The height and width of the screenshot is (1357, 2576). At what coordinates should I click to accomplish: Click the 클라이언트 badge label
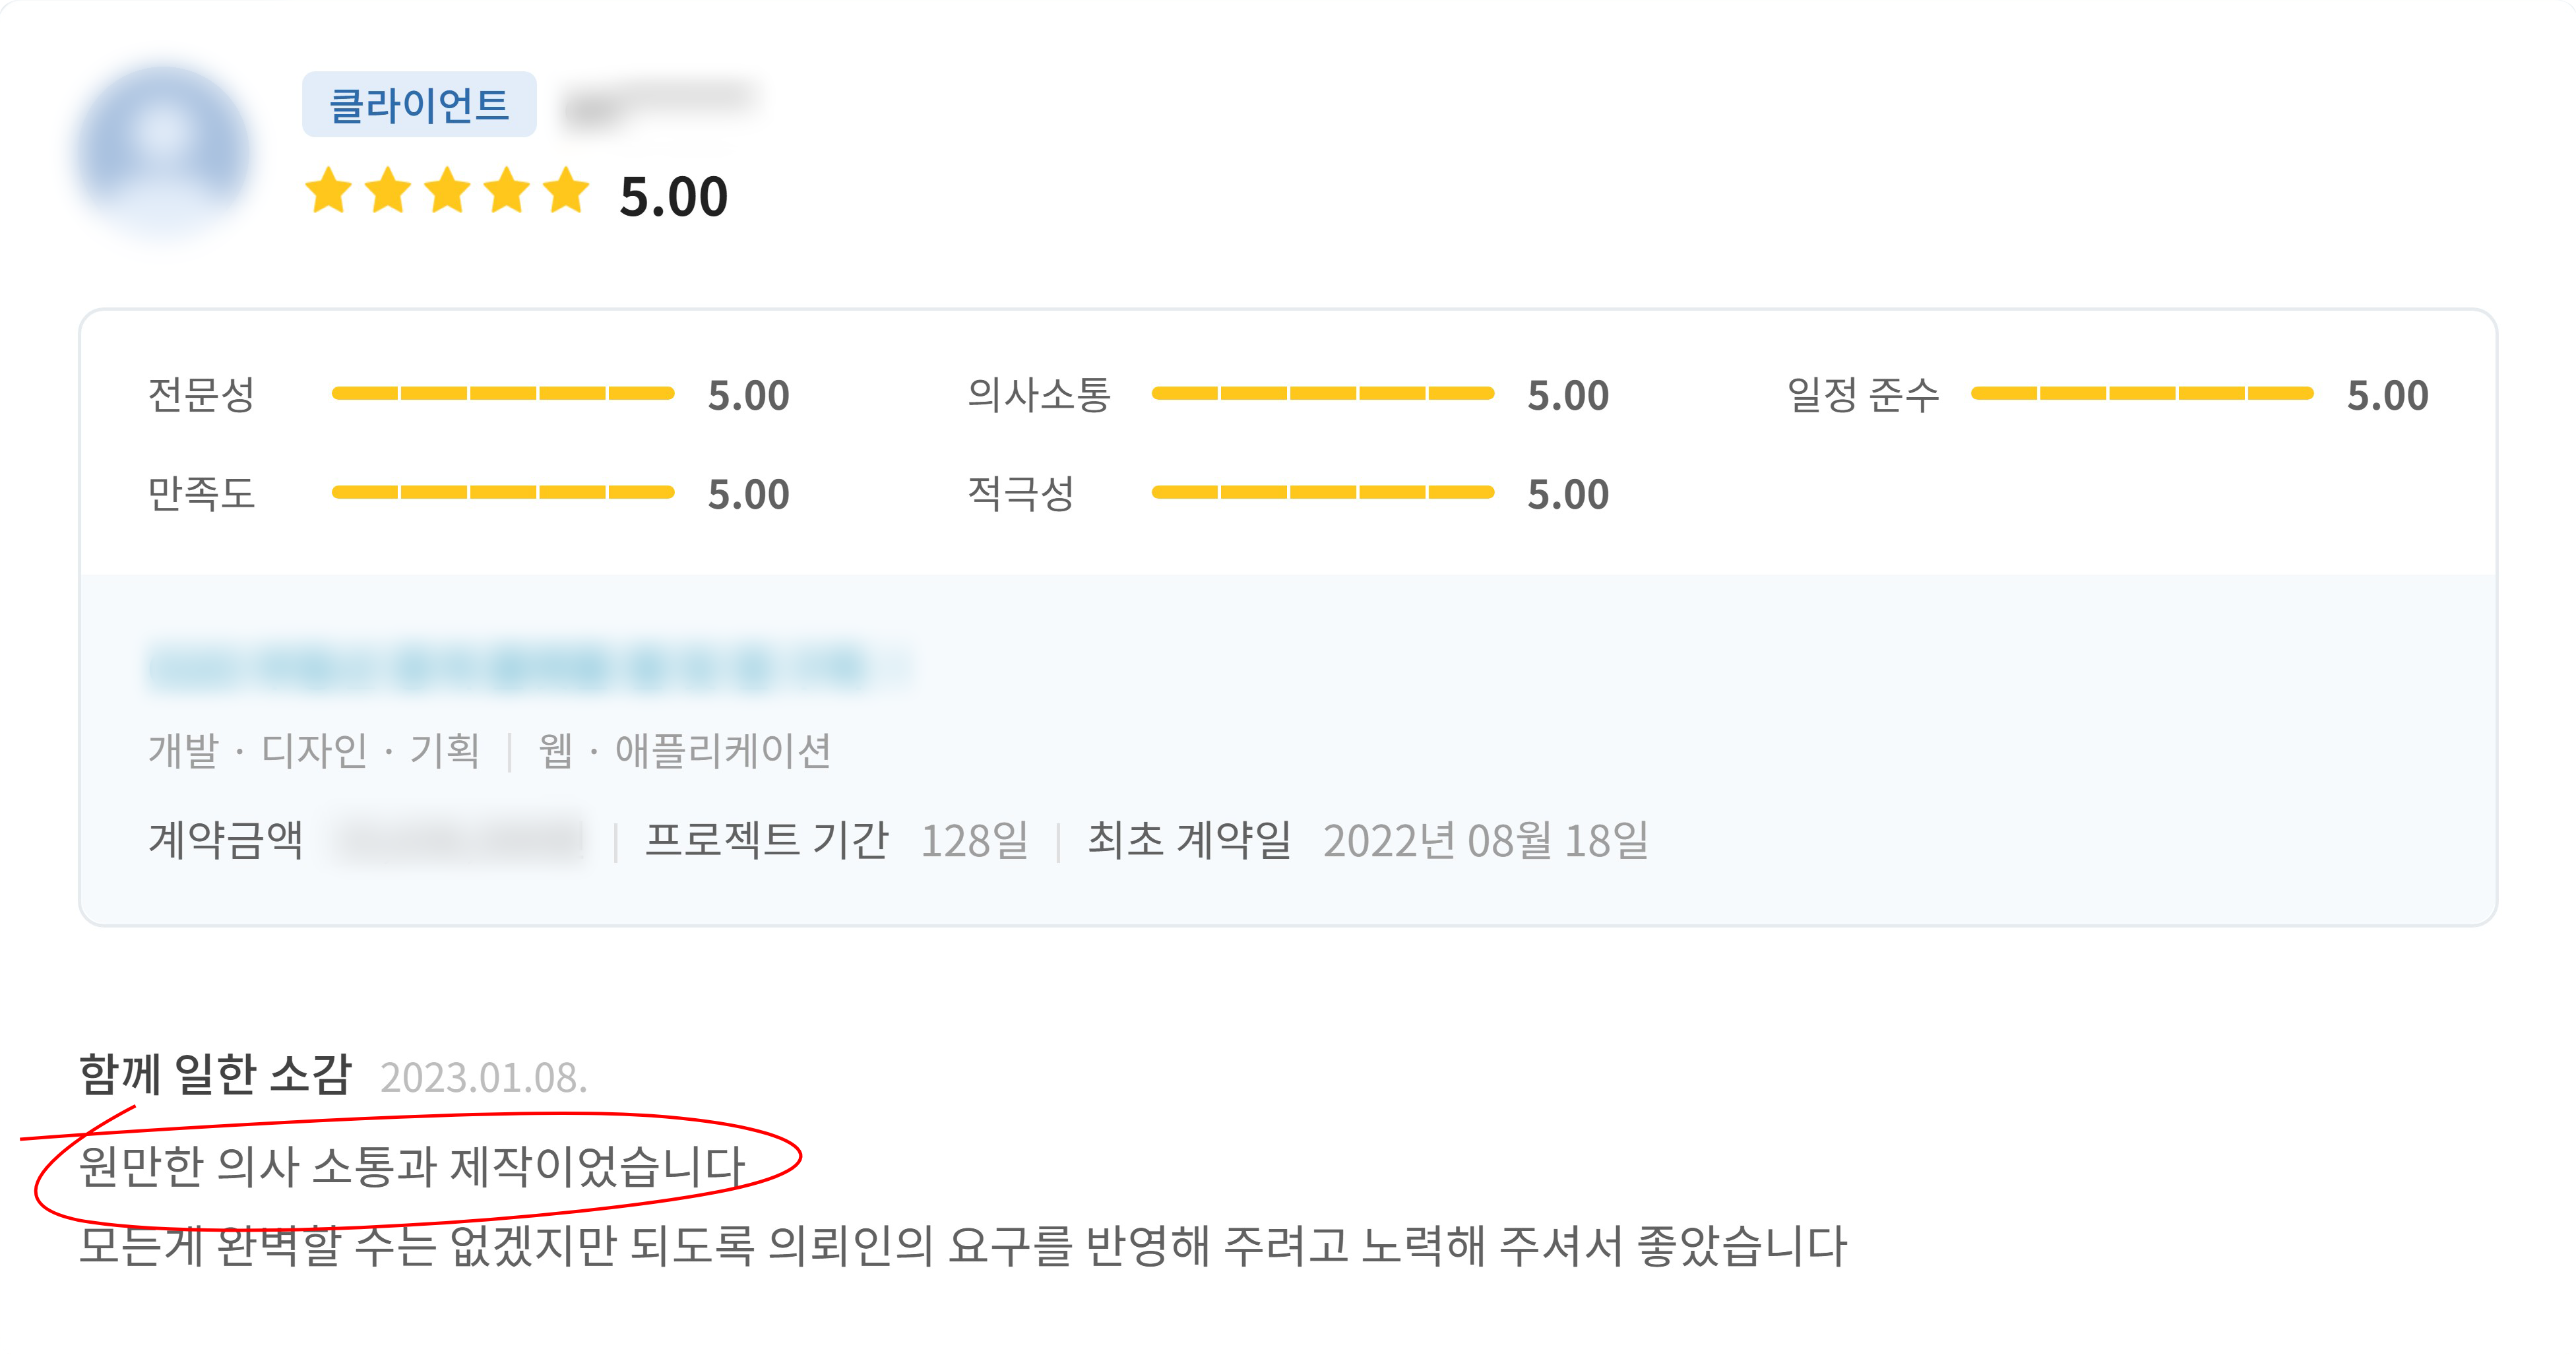point(419,105)
